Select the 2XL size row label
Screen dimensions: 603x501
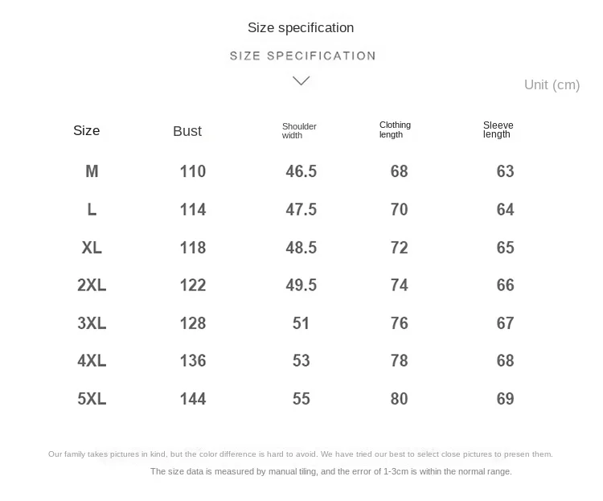tap(92, 285)
